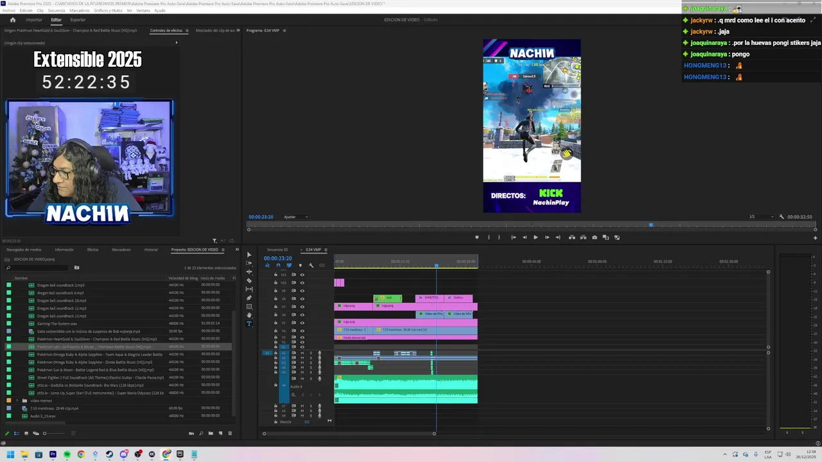
Task: Click the Exportar workspace button
Action: point(78,20)
